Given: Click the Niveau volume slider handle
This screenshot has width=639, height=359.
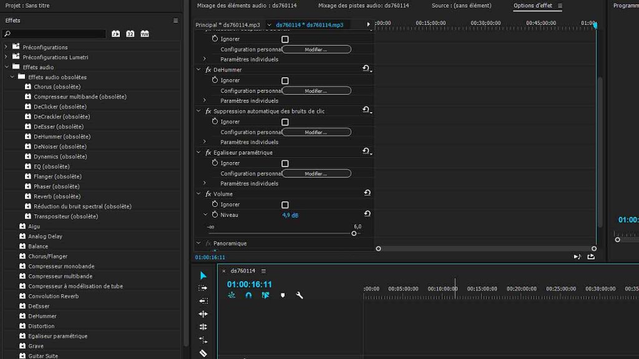Looking at the screenshot, I should coord(354,234).
